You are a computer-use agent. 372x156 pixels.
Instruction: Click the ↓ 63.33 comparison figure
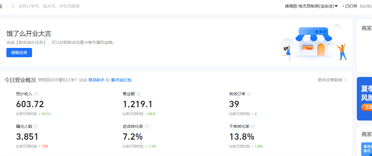point(45,114)
